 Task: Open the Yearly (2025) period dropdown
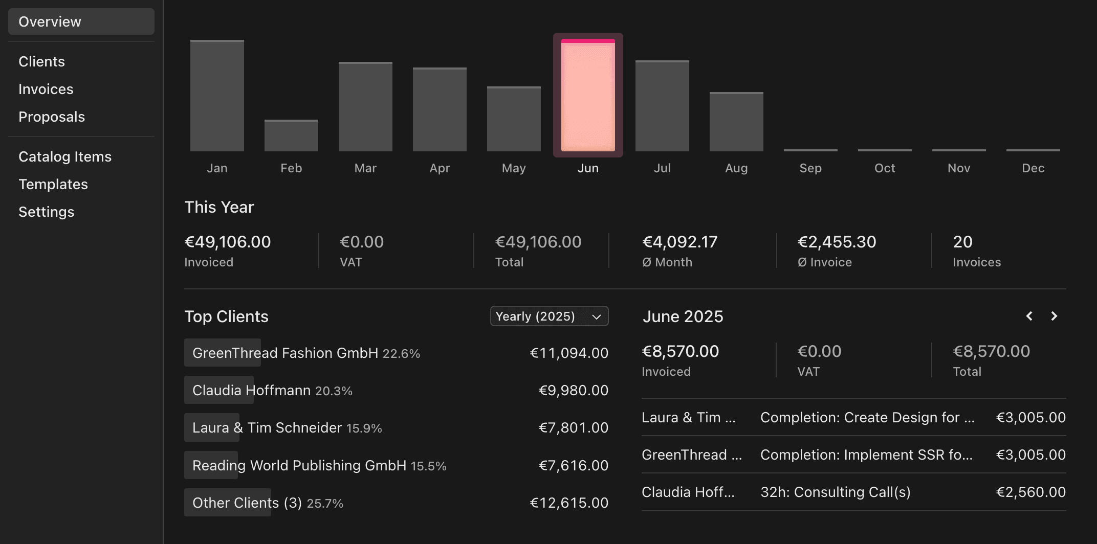549,316
